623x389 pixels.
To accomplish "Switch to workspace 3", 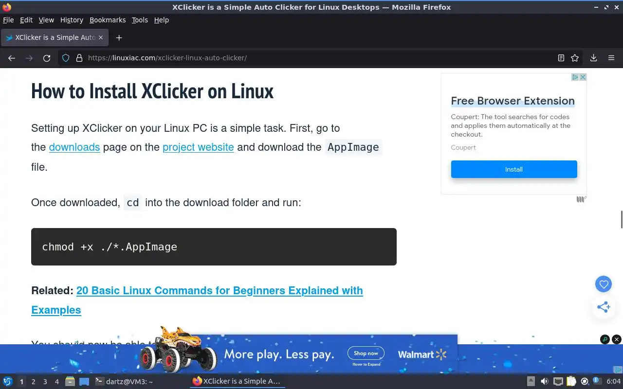I will (45, 382).
